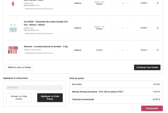Click Déplacer for the ILLIYOON lotion
This screenshot has height=113, width=168.
78,28
